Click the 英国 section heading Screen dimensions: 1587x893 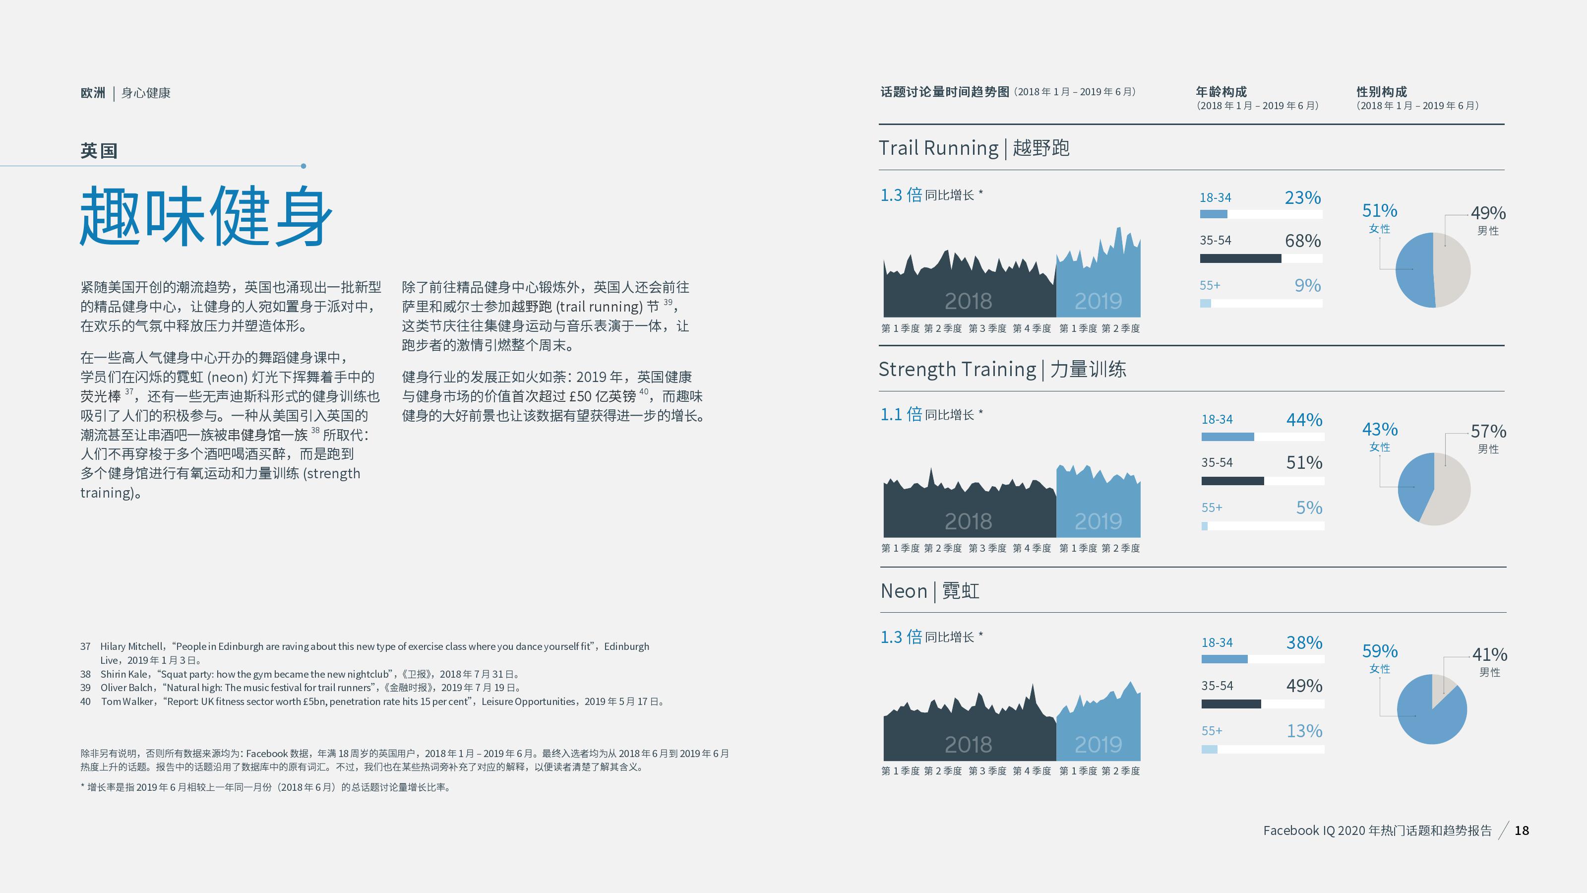(99, 151)
